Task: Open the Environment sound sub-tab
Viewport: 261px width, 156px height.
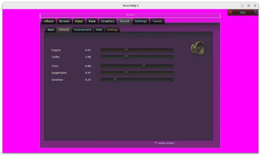Action: point(82,29)
